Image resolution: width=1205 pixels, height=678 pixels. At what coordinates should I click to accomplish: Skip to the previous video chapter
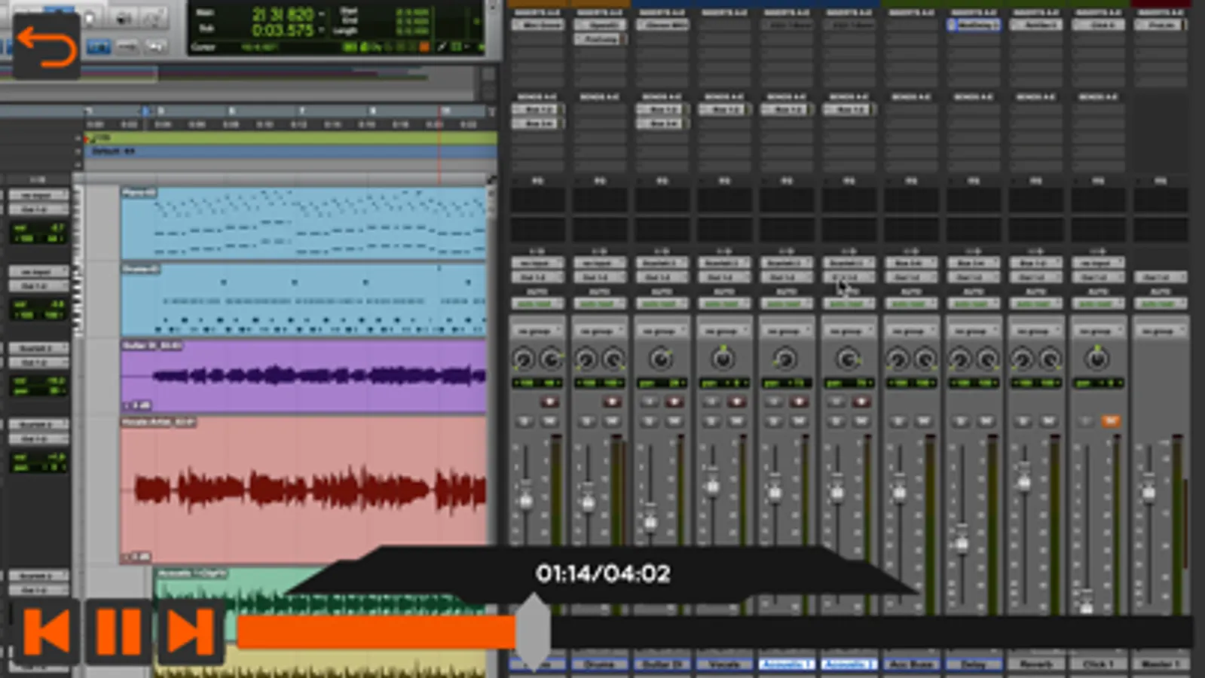(47, 631)
